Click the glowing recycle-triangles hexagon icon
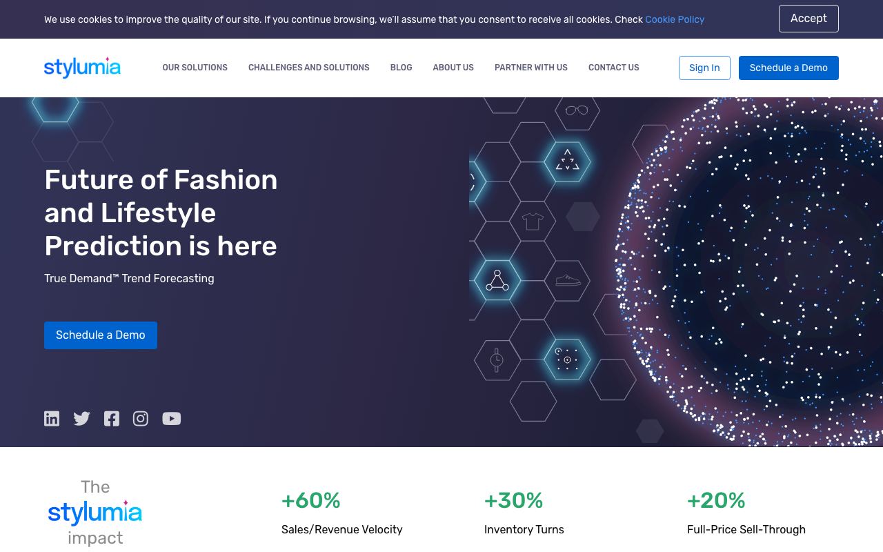883x552 pixels. pyautogui.click(x=567, y=161)
